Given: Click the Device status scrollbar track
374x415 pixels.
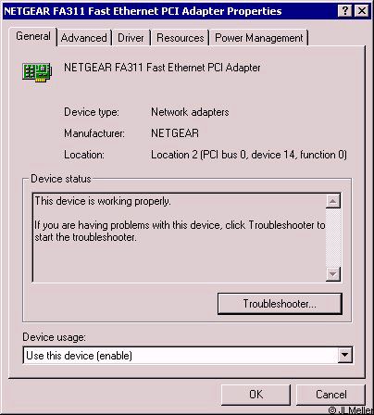Looking at the screenshot, I should (333, 238).
